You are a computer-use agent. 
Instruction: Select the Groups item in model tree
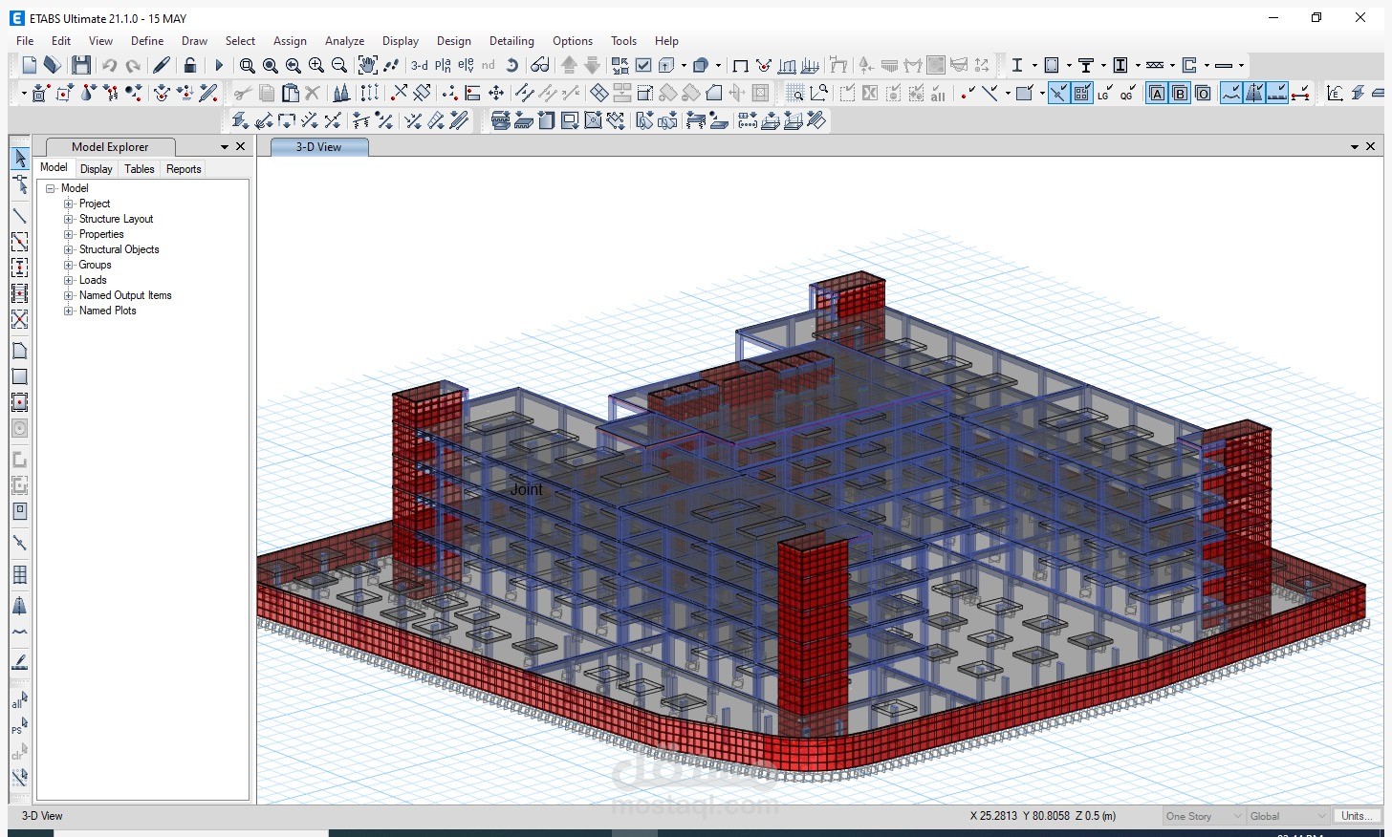click(95, 265)
